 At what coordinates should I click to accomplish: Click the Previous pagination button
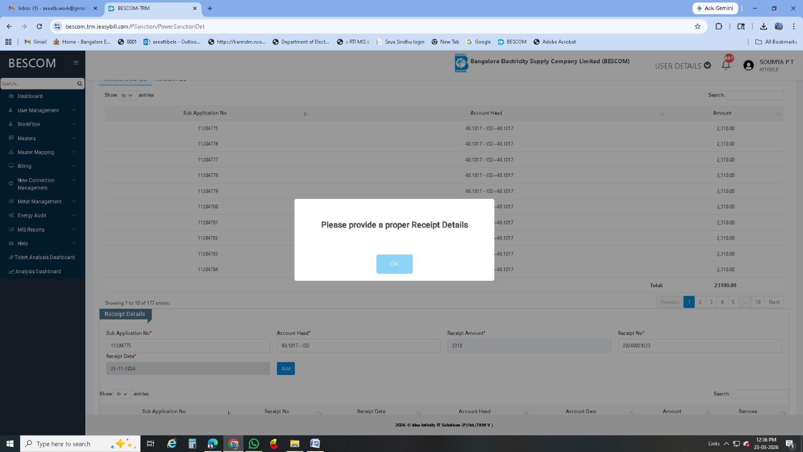670,302
